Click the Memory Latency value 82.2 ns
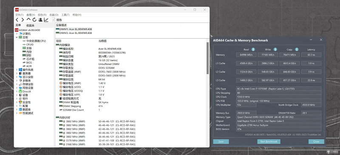The height and width of the screenshot is (155, 340). 311,55
